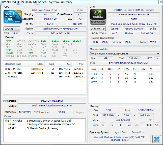Click the NVIDIA GeForce logo

98,17
